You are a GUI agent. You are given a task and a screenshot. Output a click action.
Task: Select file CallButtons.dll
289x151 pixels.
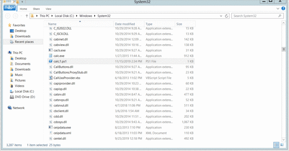point(63,67)
